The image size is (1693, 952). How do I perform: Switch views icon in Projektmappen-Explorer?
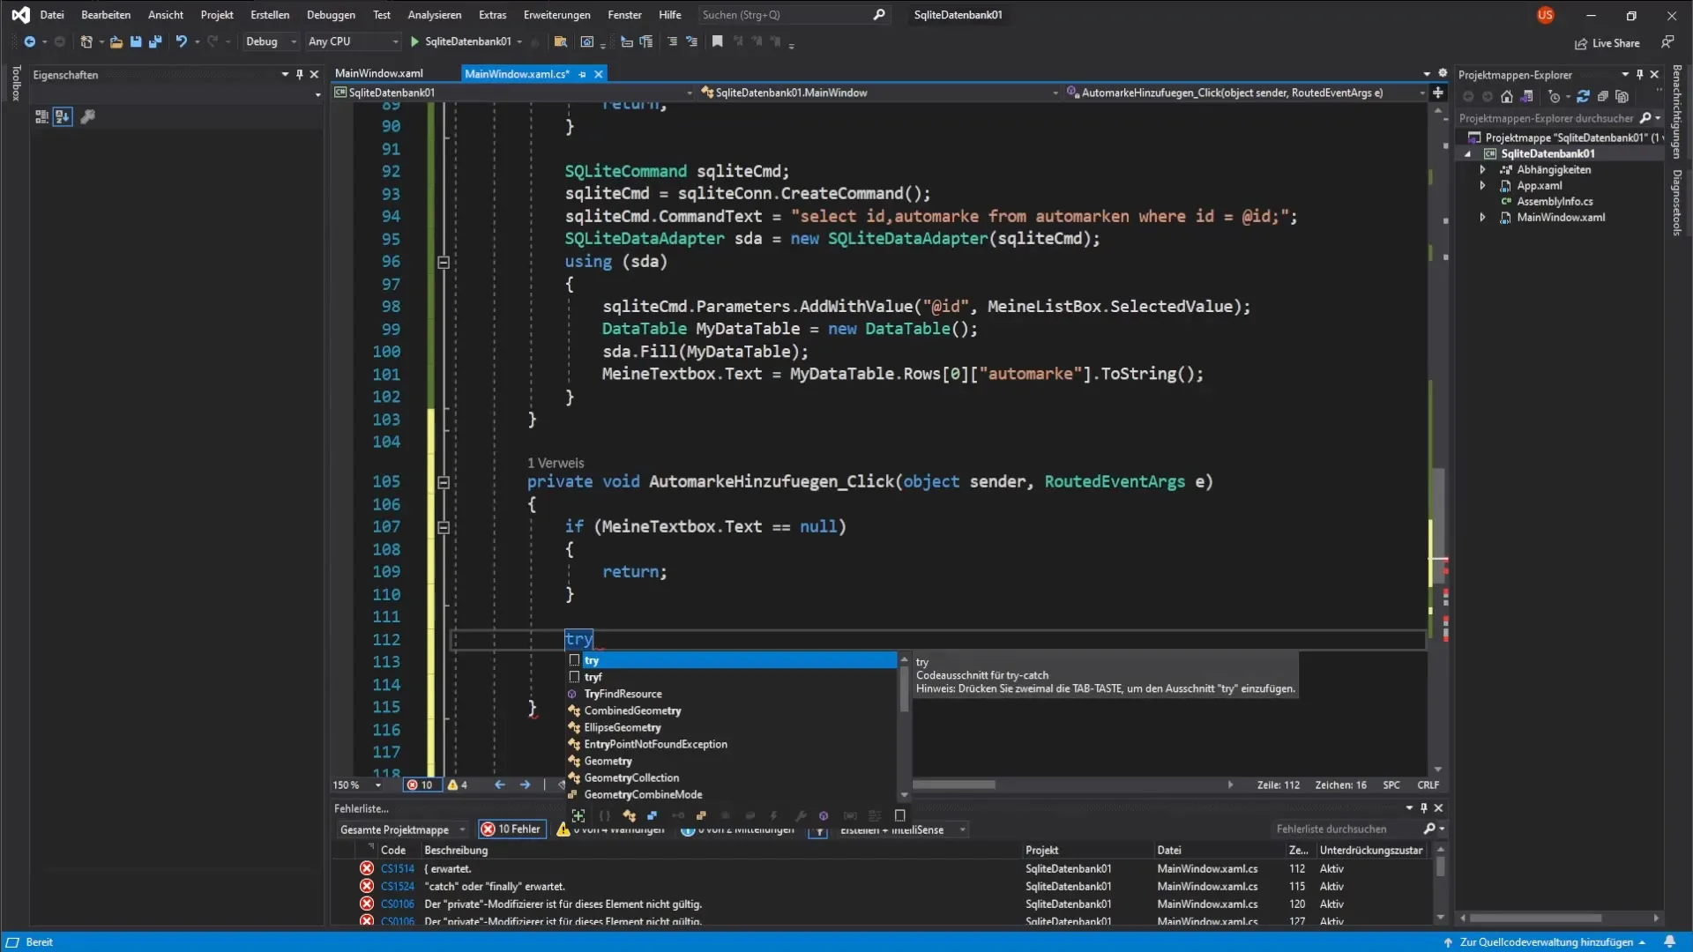tap(1527, 97)
